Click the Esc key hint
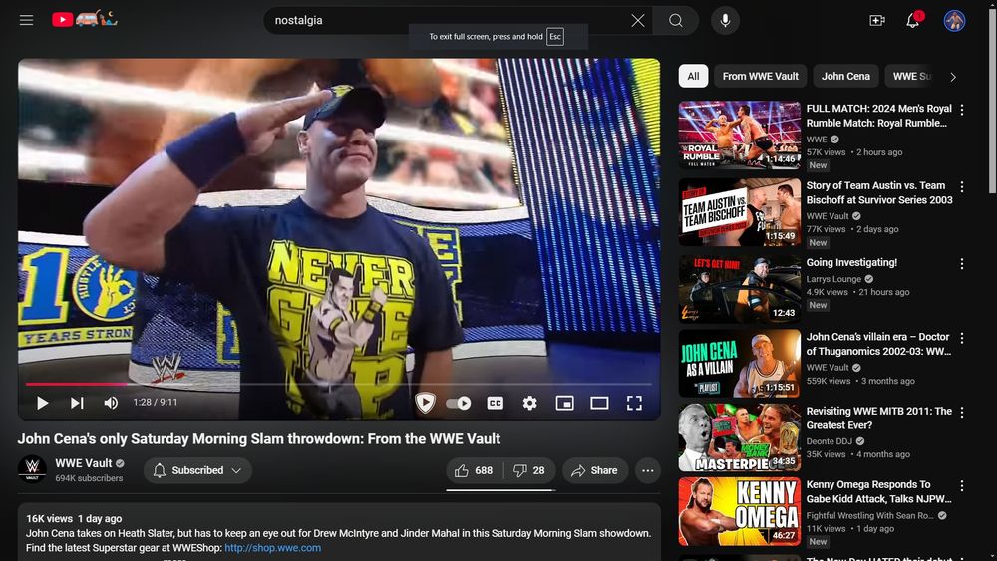 (555, 36)
